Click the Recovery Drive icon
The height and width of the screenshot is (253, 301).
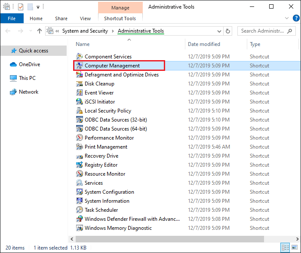pos(79,156)
